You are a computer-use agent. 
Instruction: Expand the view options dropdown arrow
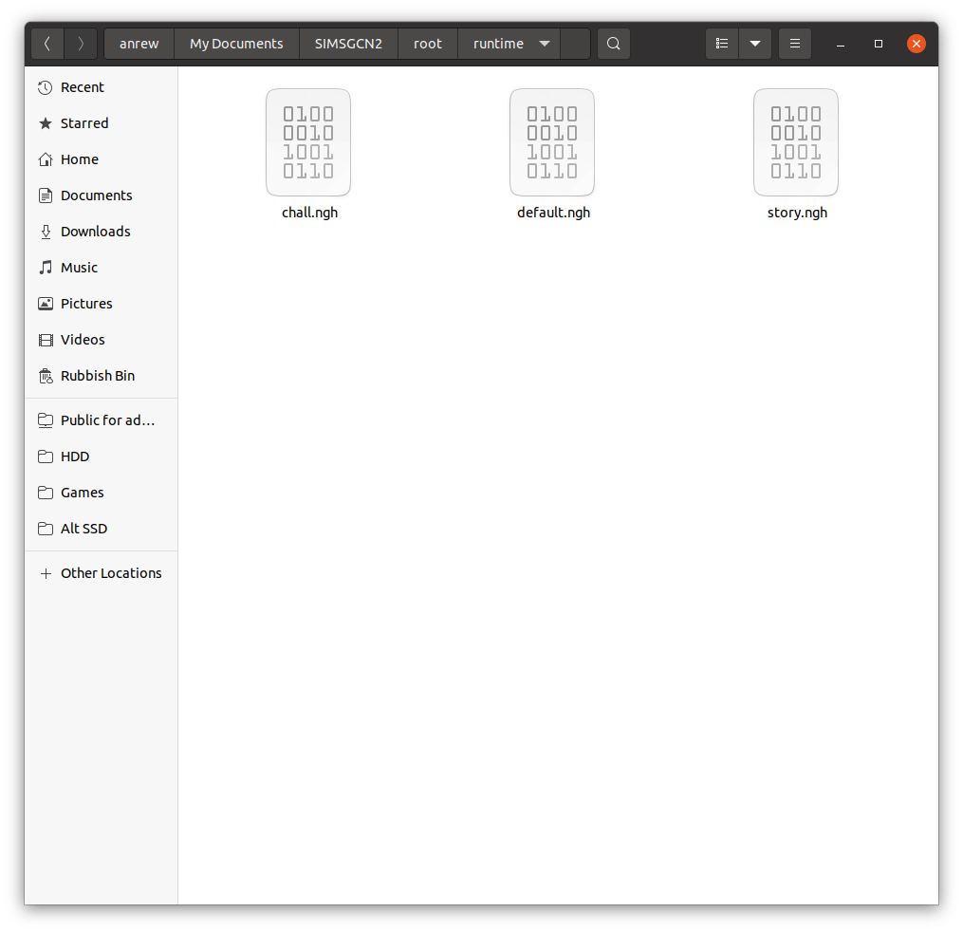click(x=755, y=44)
